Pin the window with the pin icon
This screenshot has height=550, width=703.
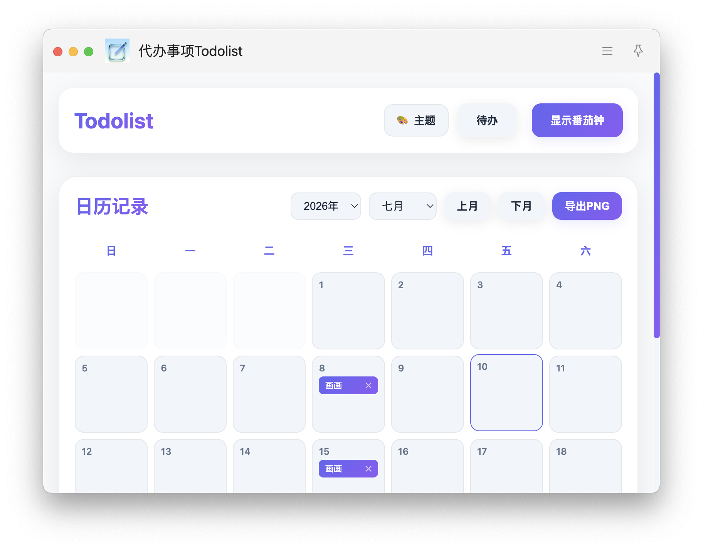point(638,51)
